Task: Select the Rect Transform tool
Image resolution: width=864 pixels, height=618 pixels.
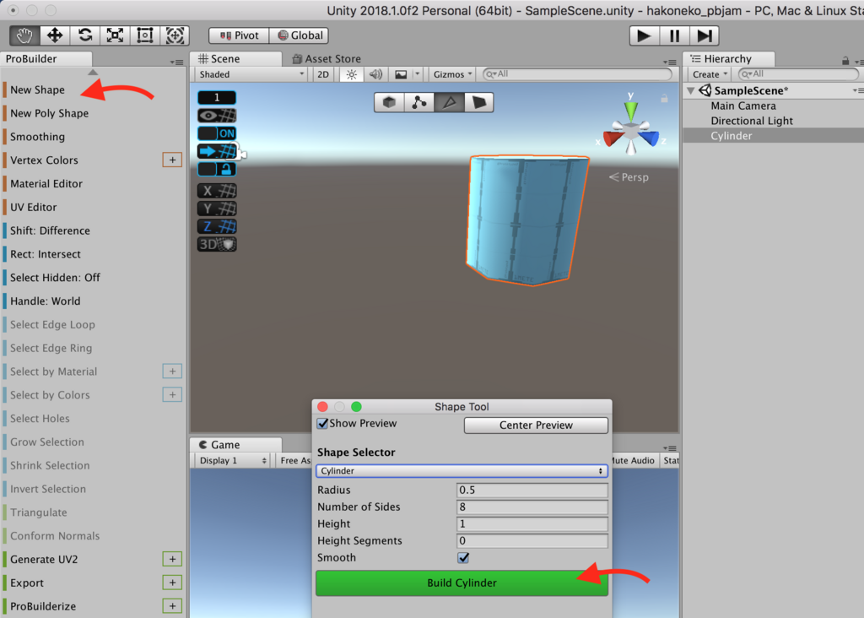Action: click(x=145, y=35)
